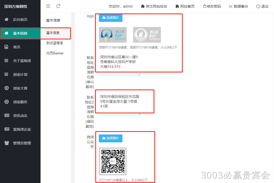Click the list icon next to 创业计划
Image resolution: width=274 pixels, height=183 pixels.
pyautogui.click(x=6, y=74)
